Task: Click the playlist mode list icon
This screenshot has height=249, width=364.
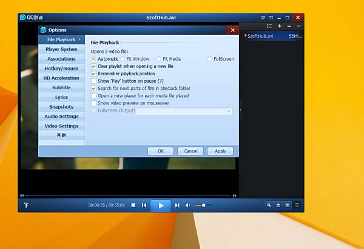Action: pyautogui.click(x=269, y=26)
